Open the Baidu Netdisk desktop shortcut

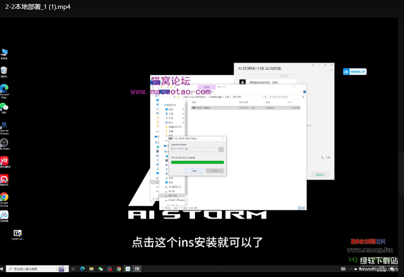(x=4, y=216)
